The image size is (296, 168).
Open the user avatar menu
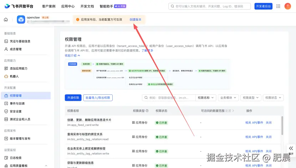[288, 6]
